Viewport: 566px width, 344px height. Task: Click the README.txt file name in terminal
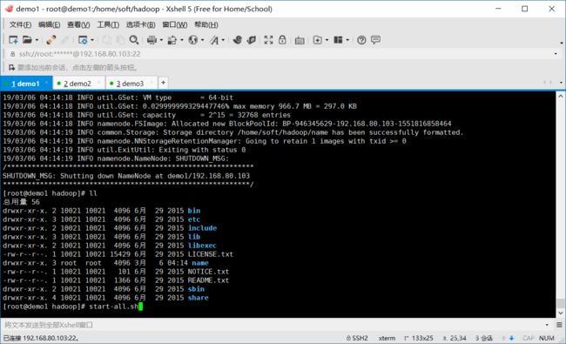208,280
